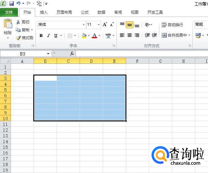Viewport: 208px width, 173px height.
Task: Click Top Align icon
Action: (x=122, y=25)
